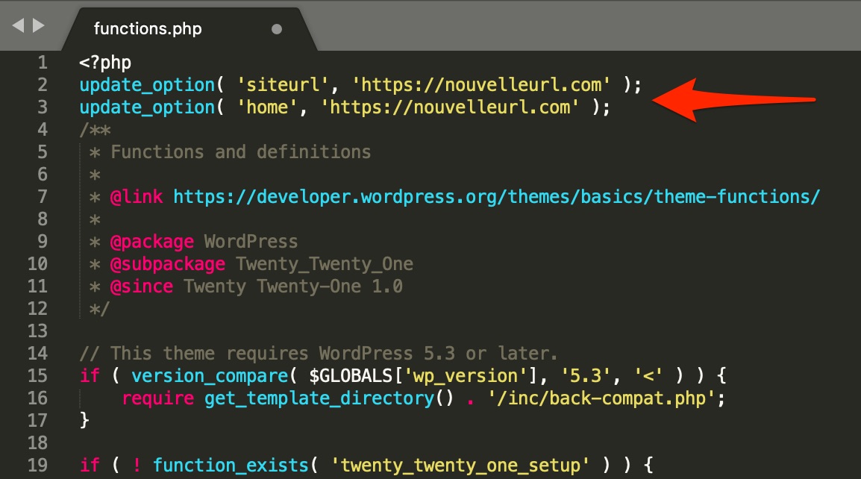The image size is (861, 479).
Task: Click the @since tag
Action: tap(142, 287)
